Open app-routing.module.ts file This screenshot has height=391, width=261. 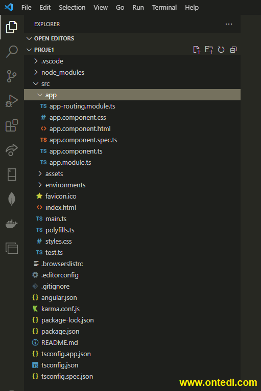click(x=132, y=106)
